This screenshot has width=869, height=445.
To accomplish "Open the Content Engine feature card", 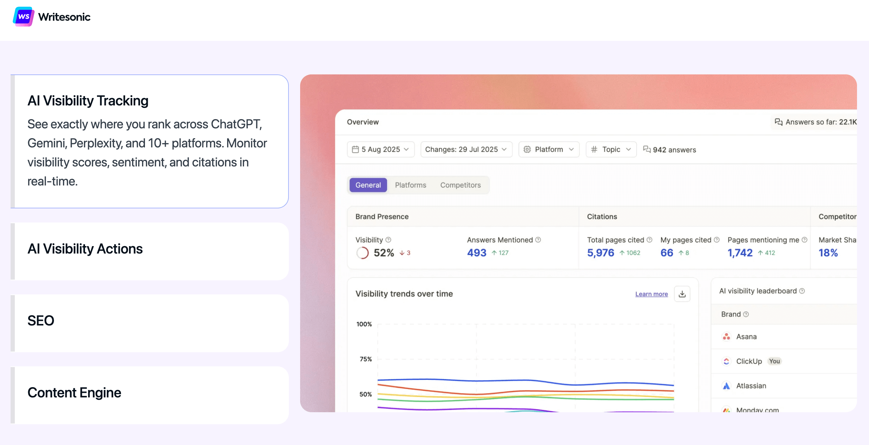I will [150, 395].
